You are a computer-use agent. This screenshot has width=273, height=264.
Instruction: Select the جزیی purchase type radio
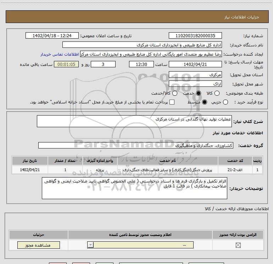click(x=225, y=102)
